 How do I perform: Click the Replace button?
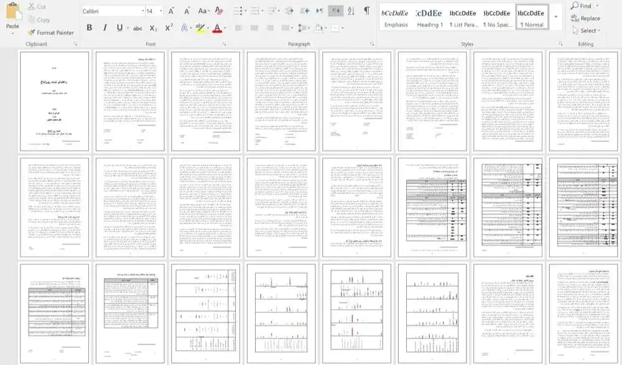pyautogui.click(x=585, y=18)
